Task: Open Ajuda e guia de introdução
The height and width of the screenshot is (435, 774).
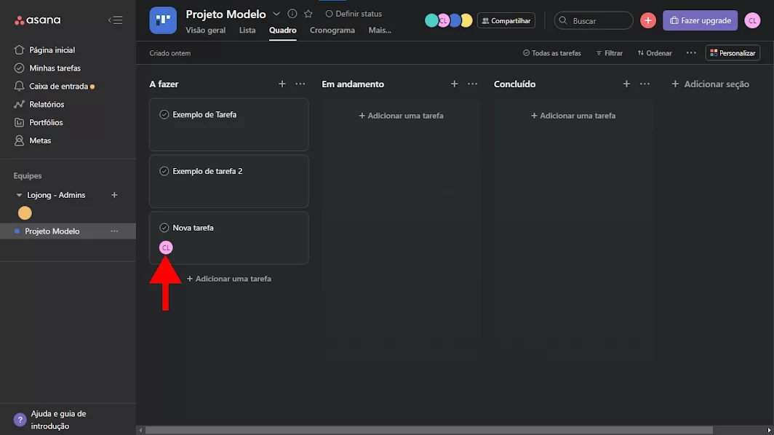Action: (x=58, y=420)
